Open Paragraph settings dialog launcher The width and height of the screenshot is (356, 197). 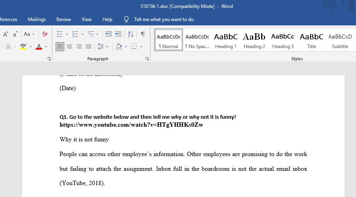tap(147, 59)
